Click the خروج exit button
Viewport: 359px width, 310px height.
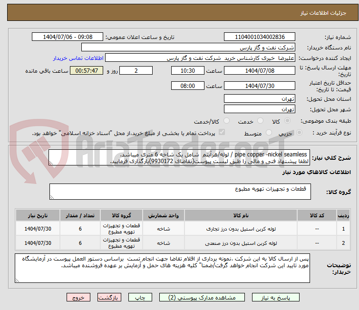[78, 298]
